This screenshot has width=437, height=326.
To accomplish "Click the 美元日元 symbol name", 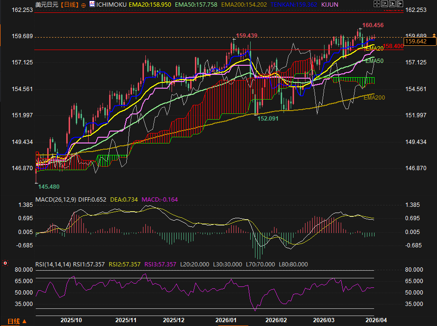I will [47, 4].
